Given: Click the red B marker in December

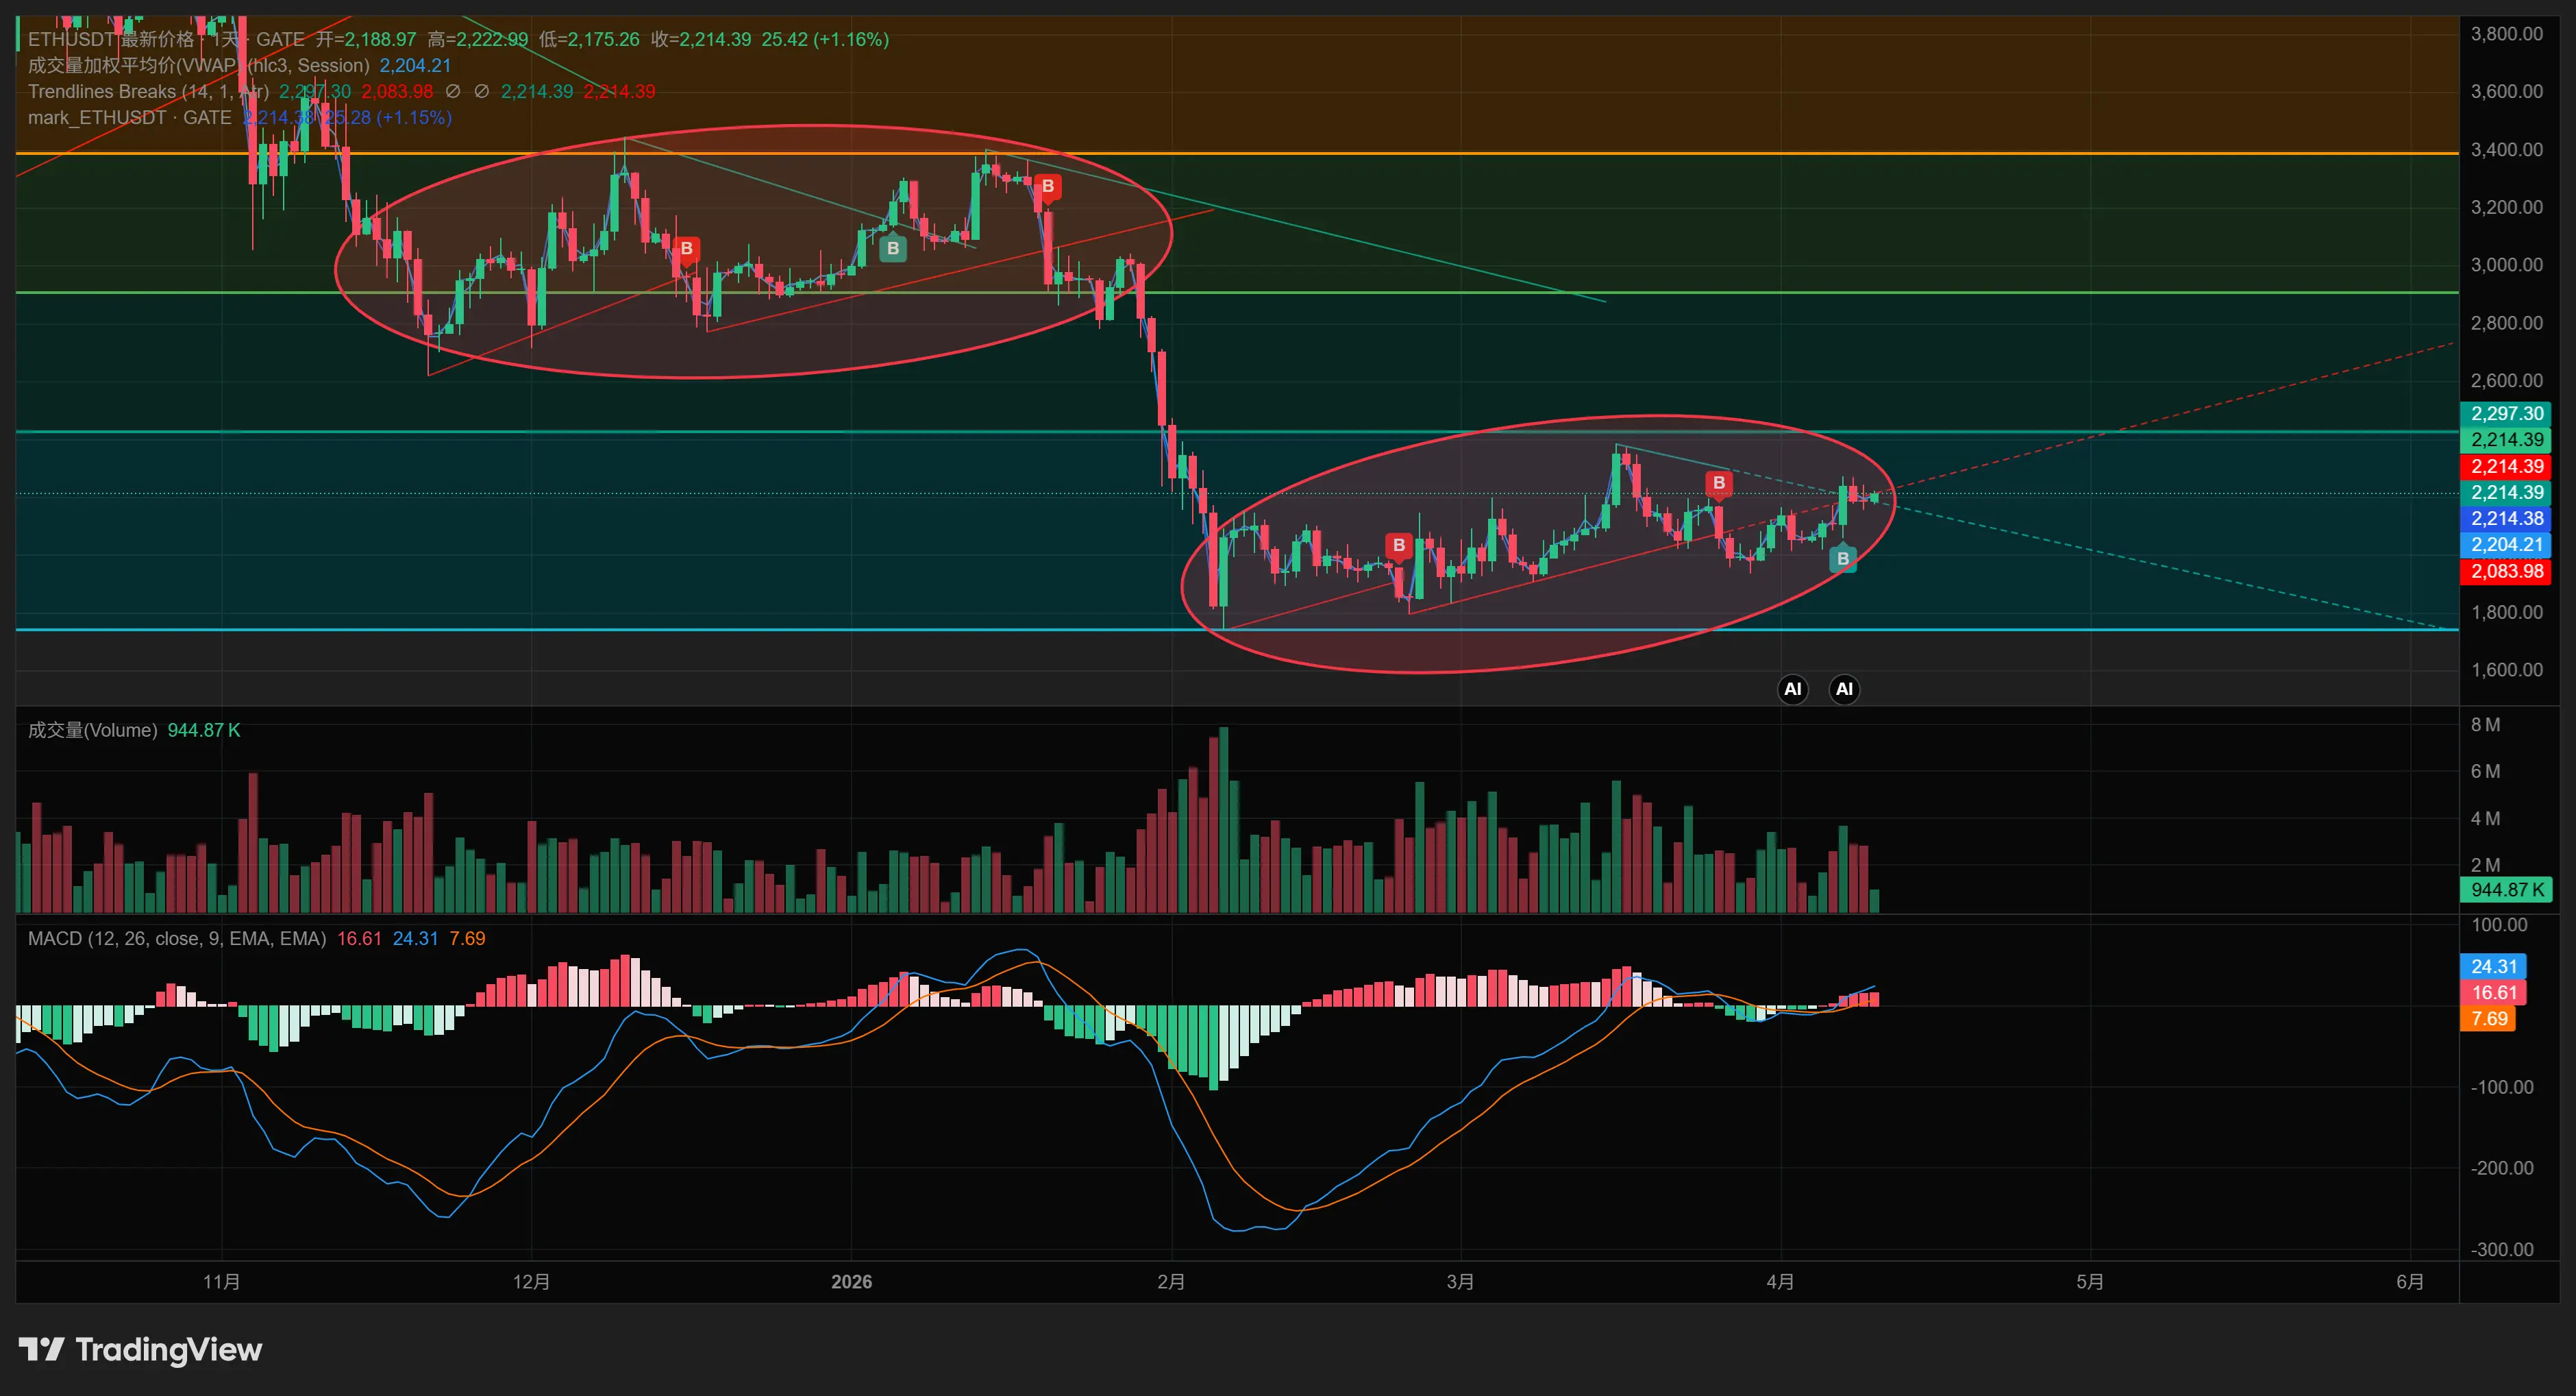Looking at the screenshot, I should pyautogui.click(x=686, y=248).
